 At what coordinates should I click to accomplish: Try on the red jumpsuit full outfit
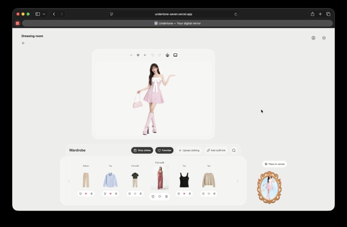click(153, 197)
